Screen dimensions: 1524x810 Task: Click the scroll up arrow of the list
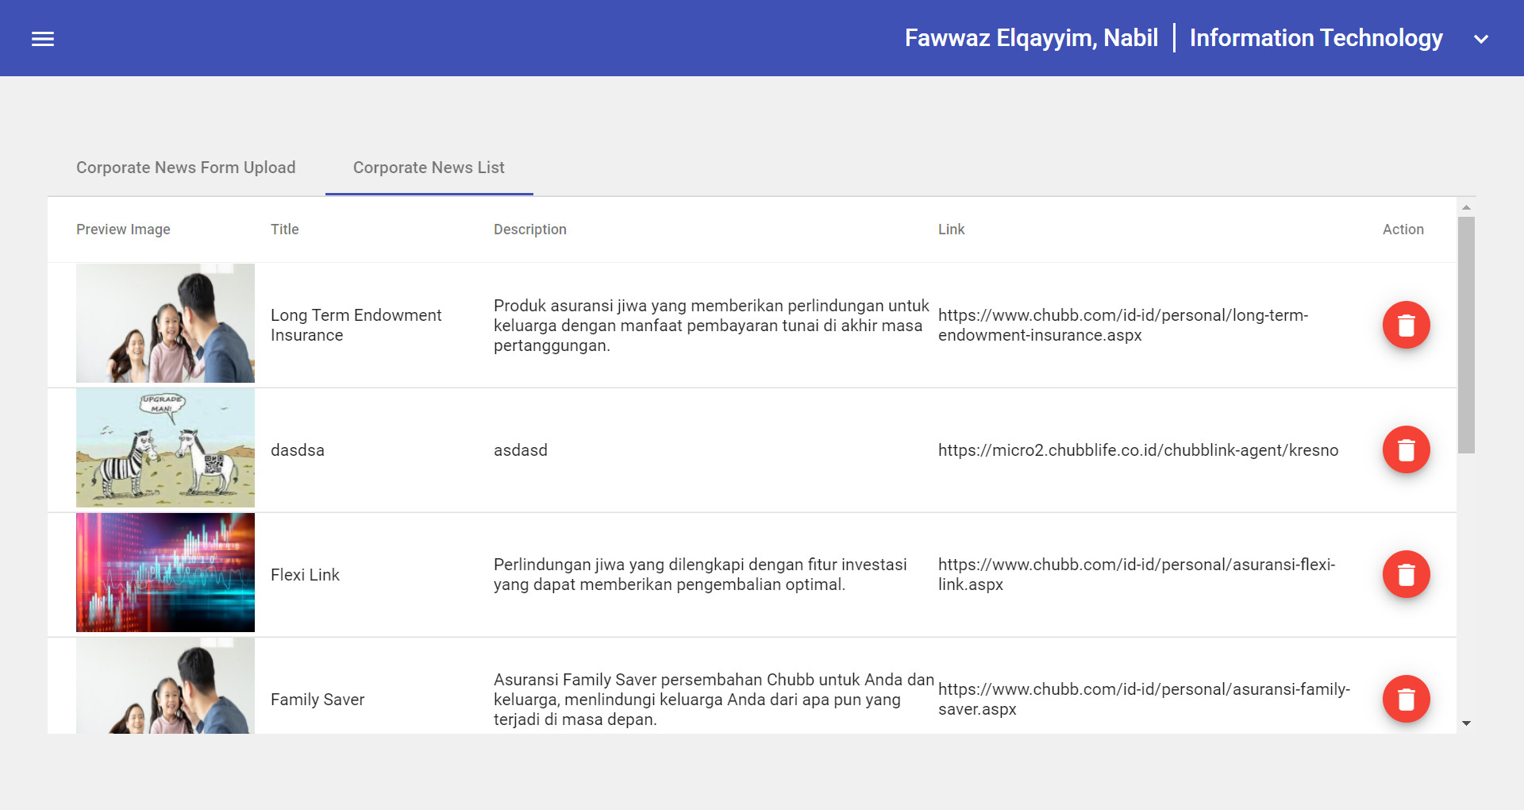click(1466, 207)
